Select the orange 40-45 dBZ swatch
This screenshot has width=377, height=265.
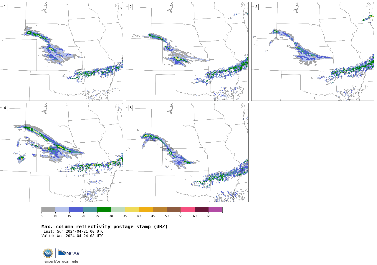[x=146, y=209]
